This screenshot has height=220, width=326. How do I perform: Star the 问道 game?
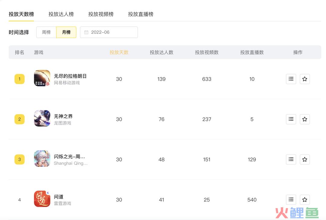305,200
